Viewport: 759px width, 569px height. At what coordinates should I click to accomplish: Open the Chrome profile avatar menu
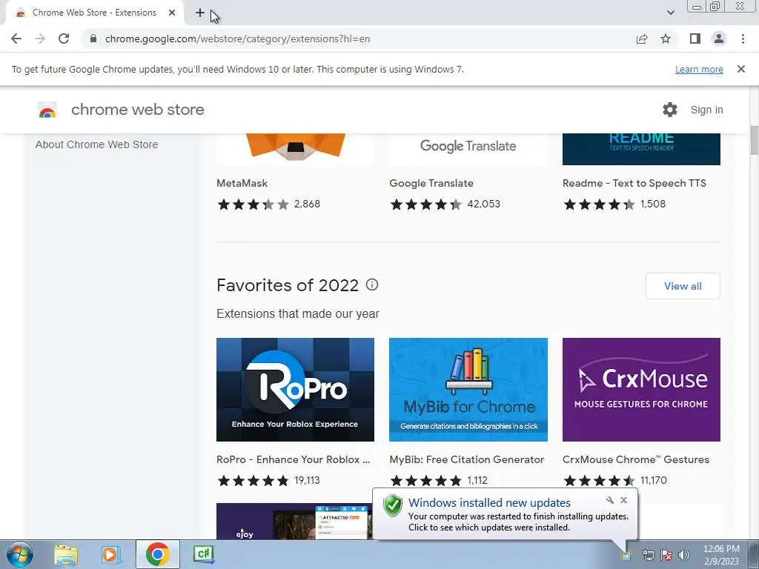click(719, 39)
